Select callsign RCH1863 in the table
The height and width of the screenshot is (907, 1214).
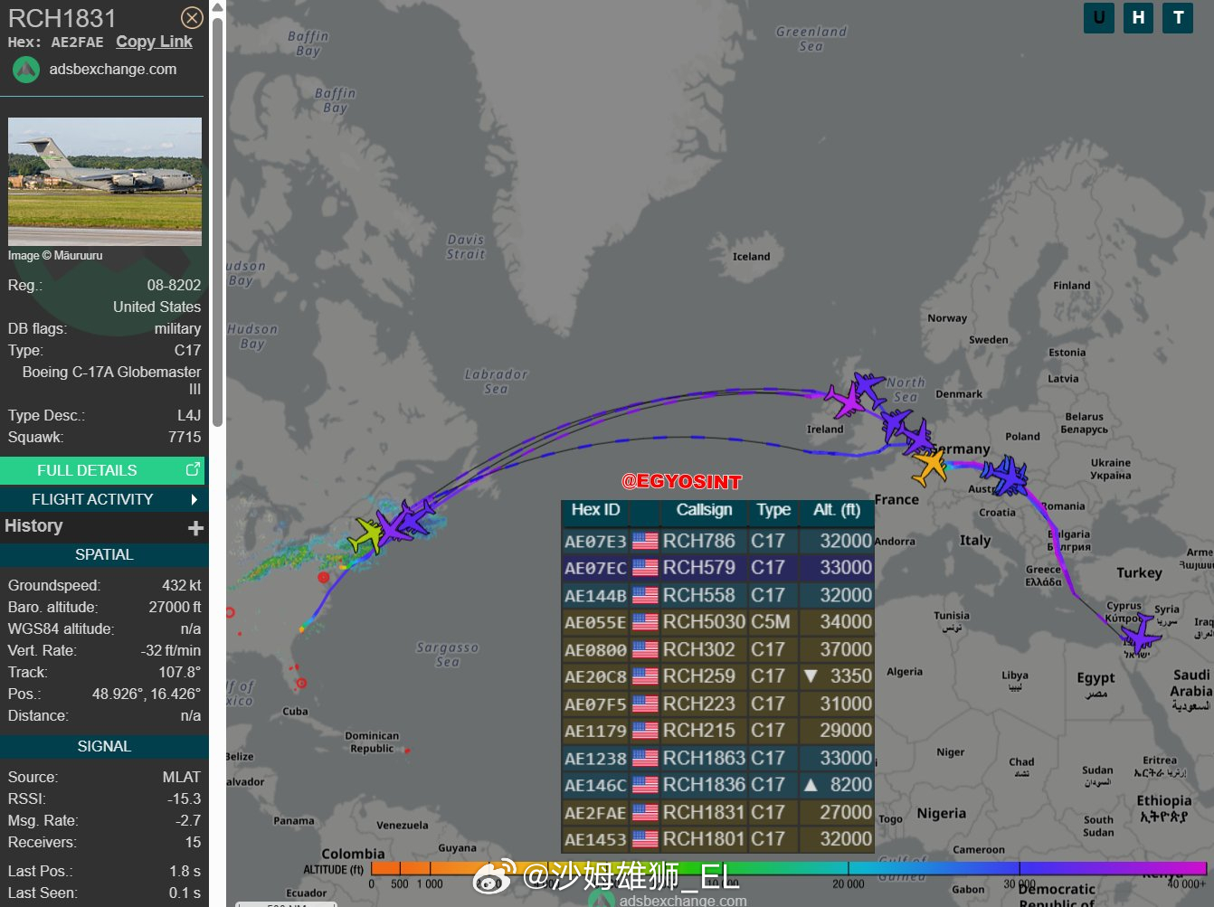tap(705, 758)
